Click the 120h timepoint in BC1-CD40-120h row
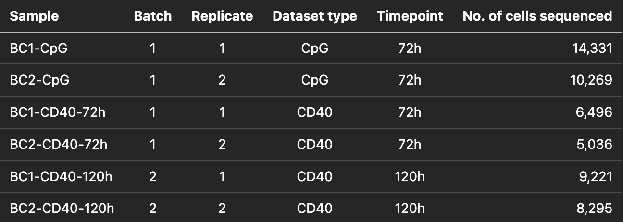This screenshot has width=623, height=222. 410,176
